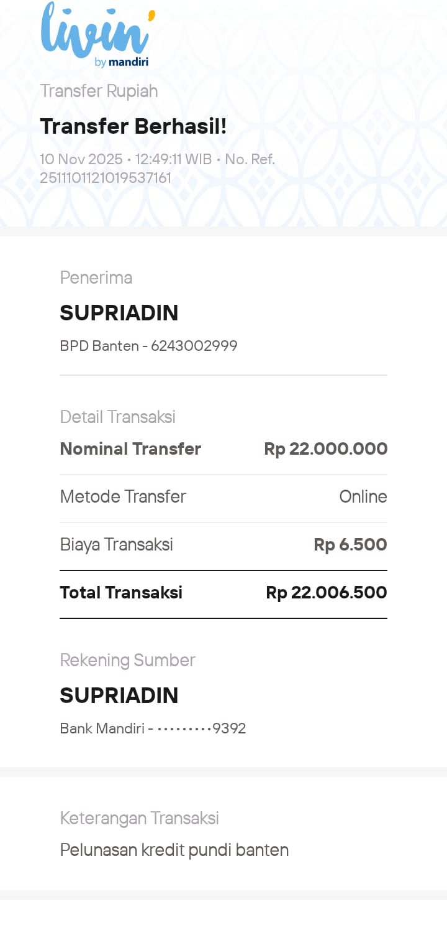Click the "Transfer Rupiah" label

[x=99, y=91]
